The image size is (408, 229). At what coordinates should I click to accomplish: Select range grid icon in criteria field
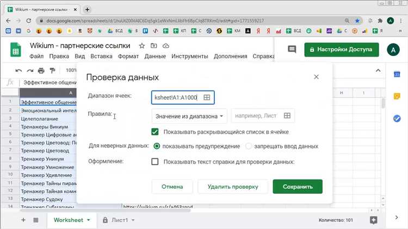pyautogui.click(x=287, y=115)
